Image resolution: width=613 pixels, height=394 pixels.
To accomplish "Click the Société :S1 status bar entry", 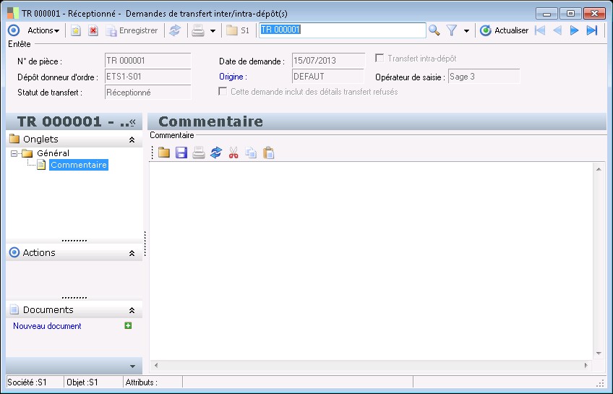I will point(27,382).
